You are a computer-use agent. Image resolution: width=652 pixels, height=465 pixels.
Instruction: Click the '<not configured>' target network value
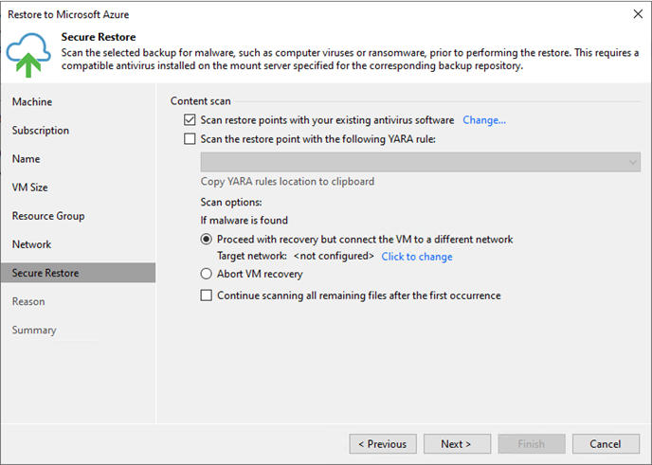(x=334, y=256)
